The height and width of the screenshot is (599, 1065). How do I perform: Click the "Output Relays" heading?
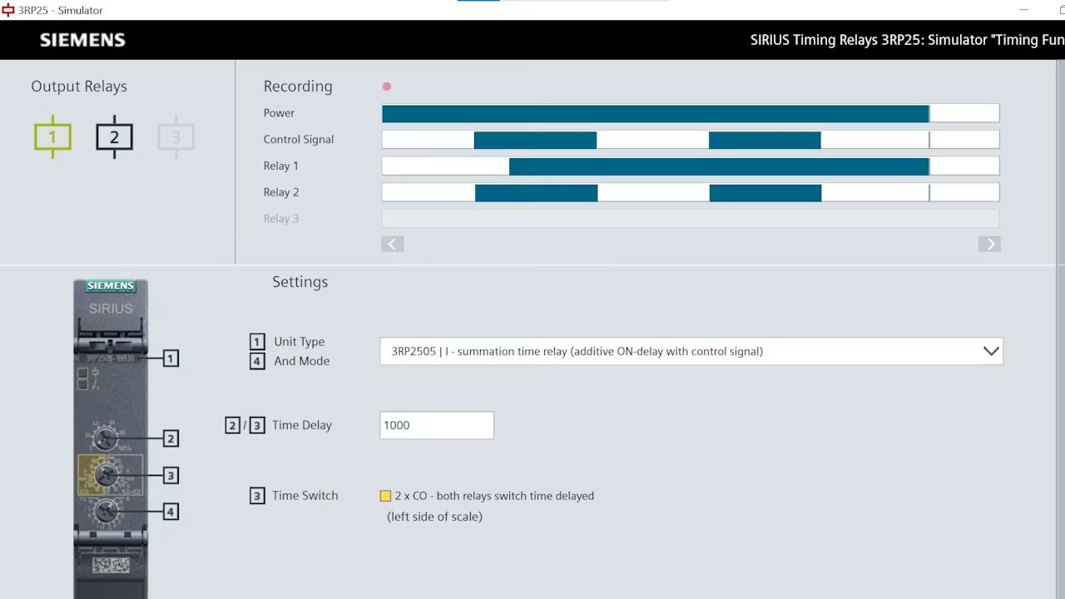[79, 87]
